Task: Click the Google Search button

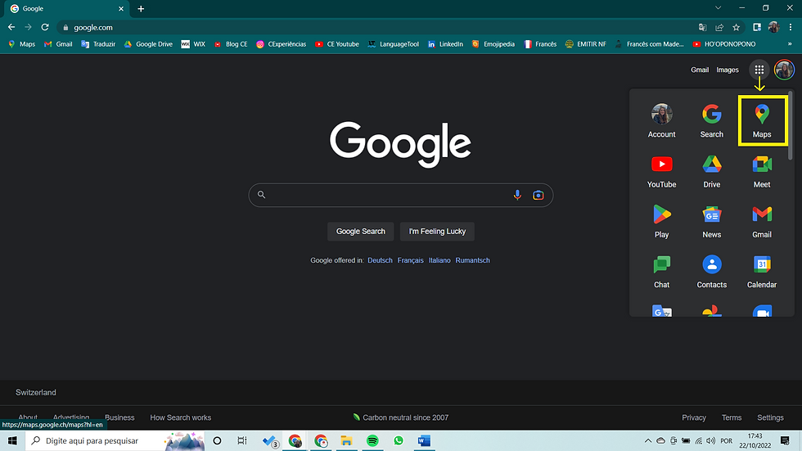Action: coord(361,231)
